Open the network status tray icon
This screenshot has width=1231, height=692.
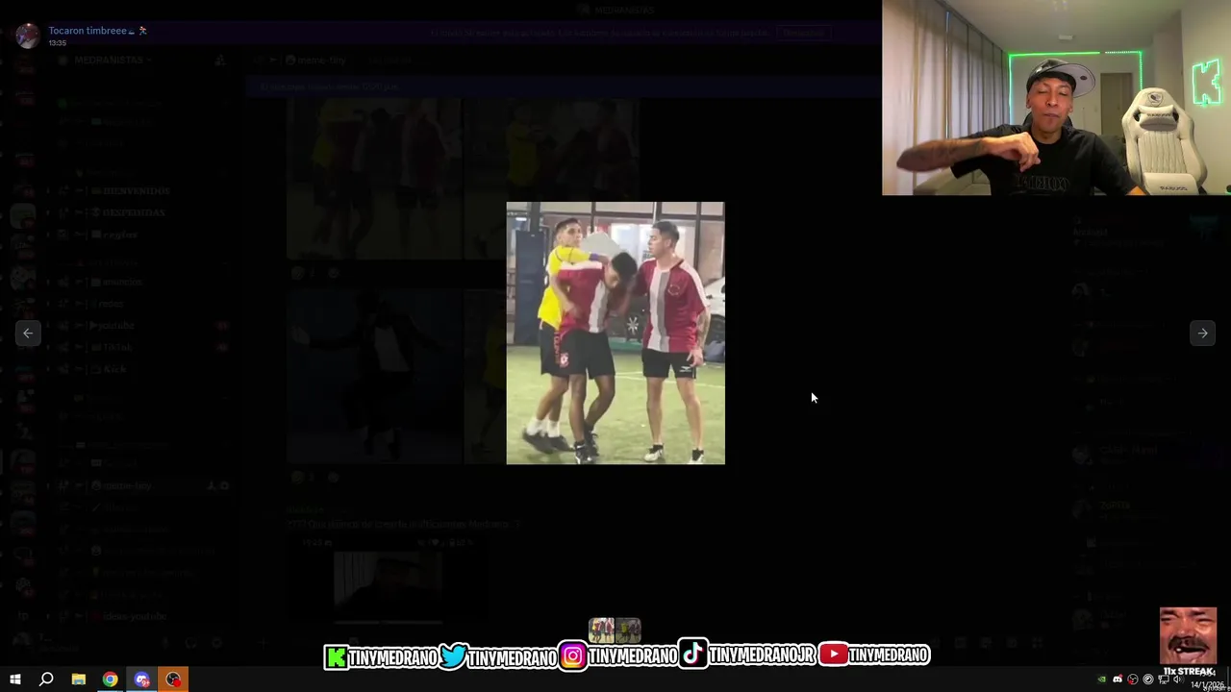(1164, 680)
